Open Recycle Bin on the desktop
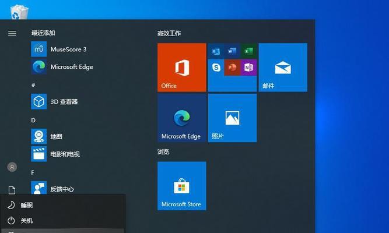Image resolution: width=389 pixels, height=233 pixels. click(x=19, y=12)
